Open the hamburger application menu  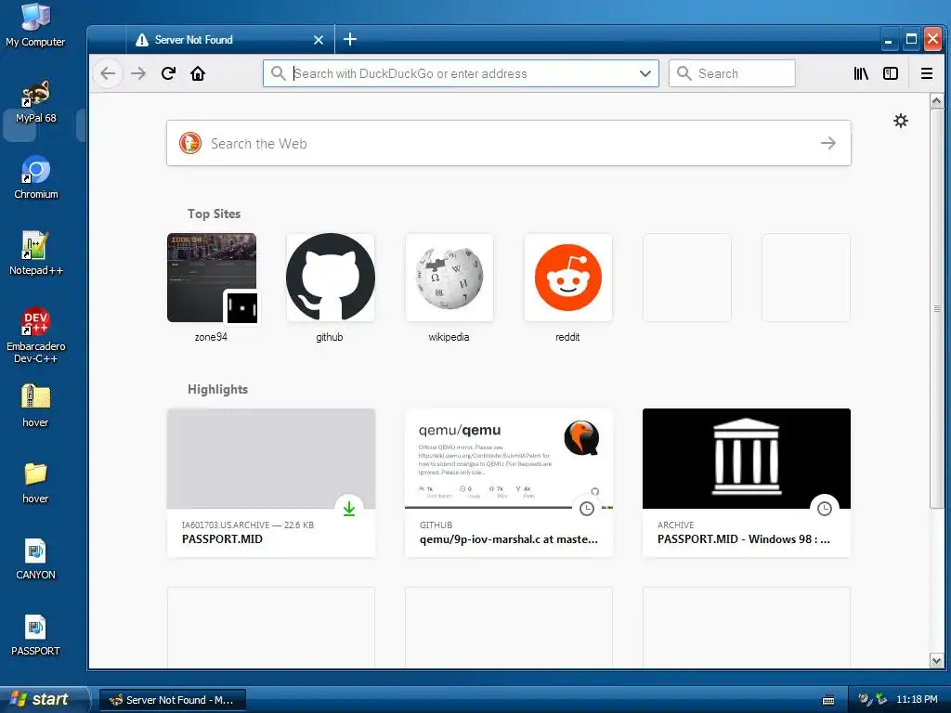click(927, 73)
